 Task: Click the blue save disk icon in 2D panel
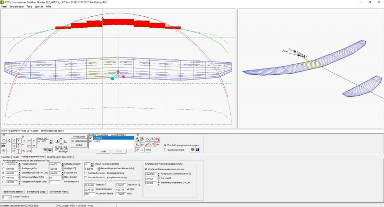(49, 150)
